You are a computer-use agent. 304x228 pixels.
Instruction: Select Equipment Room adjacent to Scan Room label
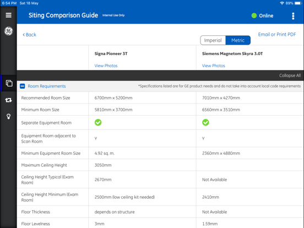pyautogui.click(x=48, y=138)
